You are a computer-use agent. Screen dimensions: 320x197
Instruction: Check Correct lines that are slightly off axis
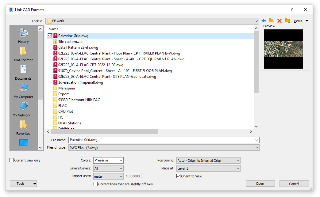click(95, 184)
